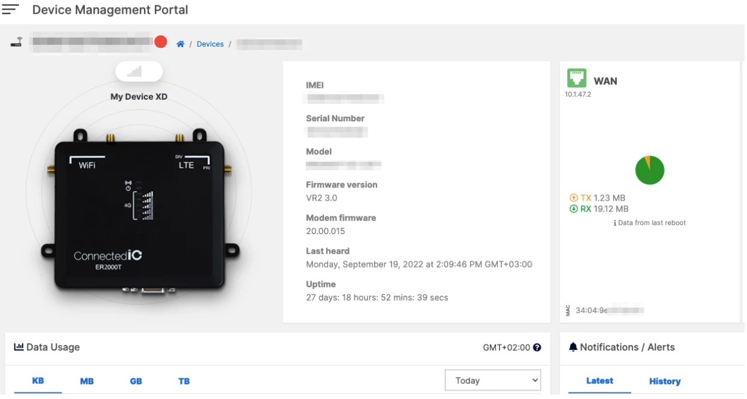Open the hamburger navigation menu

pos(11,10)
